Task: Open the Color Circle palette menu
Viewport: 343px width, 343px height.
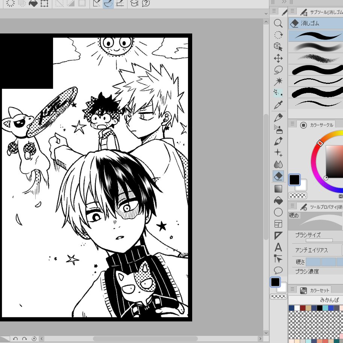Action: coord(292,124)
